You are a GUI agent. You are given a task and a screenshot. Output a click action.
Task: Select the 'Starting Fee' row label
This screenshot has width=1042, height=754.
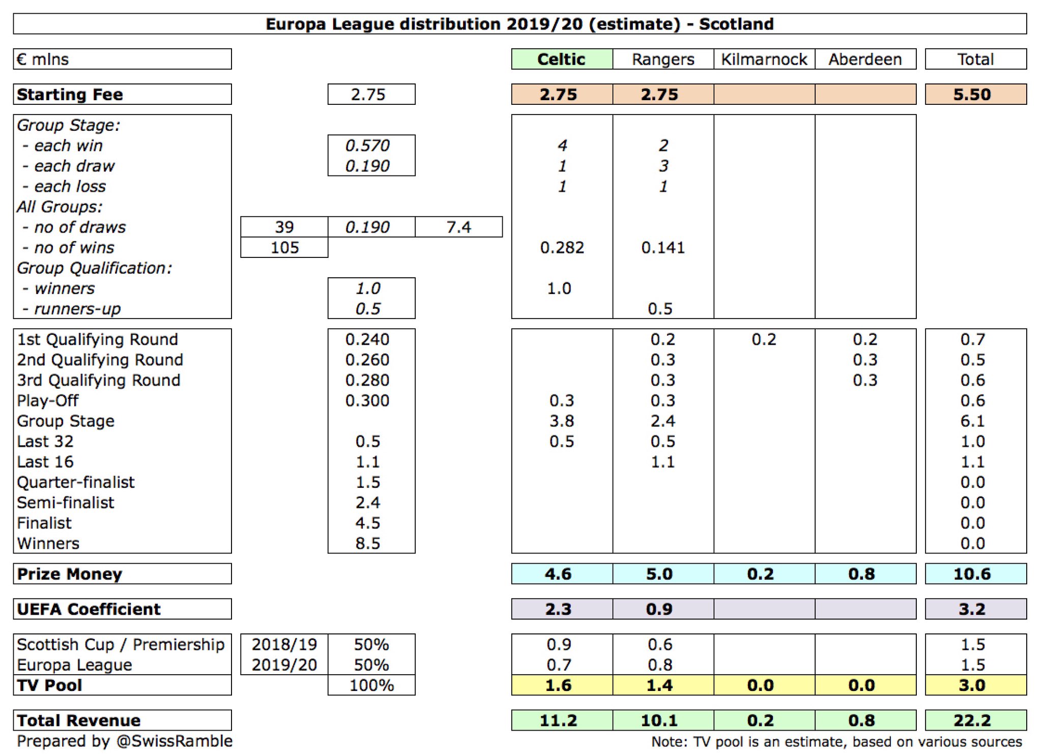[122, 94]
